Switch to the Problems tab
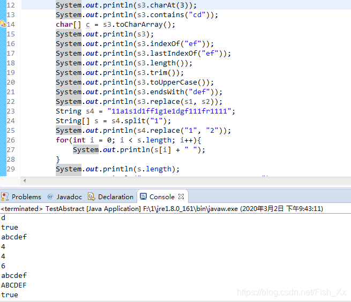351x302 pixels. point(21,197)
